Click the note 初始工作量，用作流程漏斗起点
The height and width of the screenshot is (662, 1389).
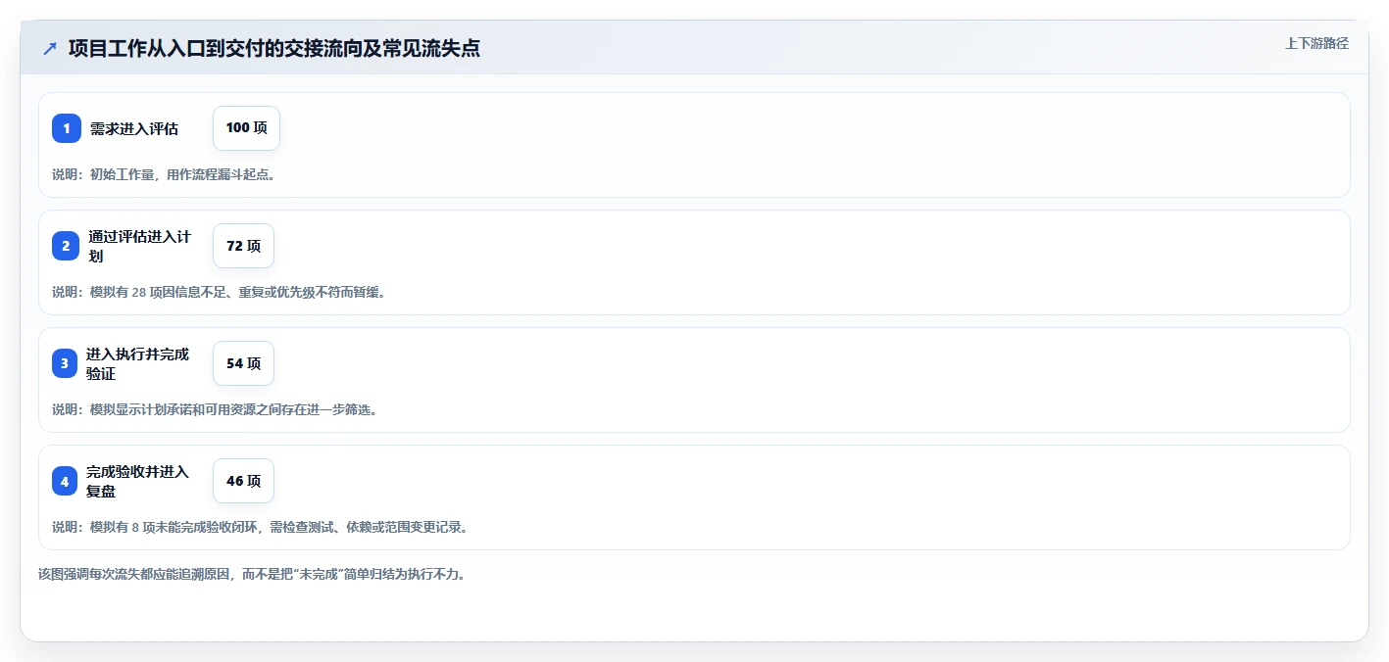click(167, 174)
